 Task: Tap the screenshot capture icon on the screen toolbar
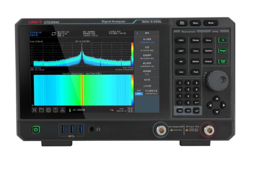35,110
